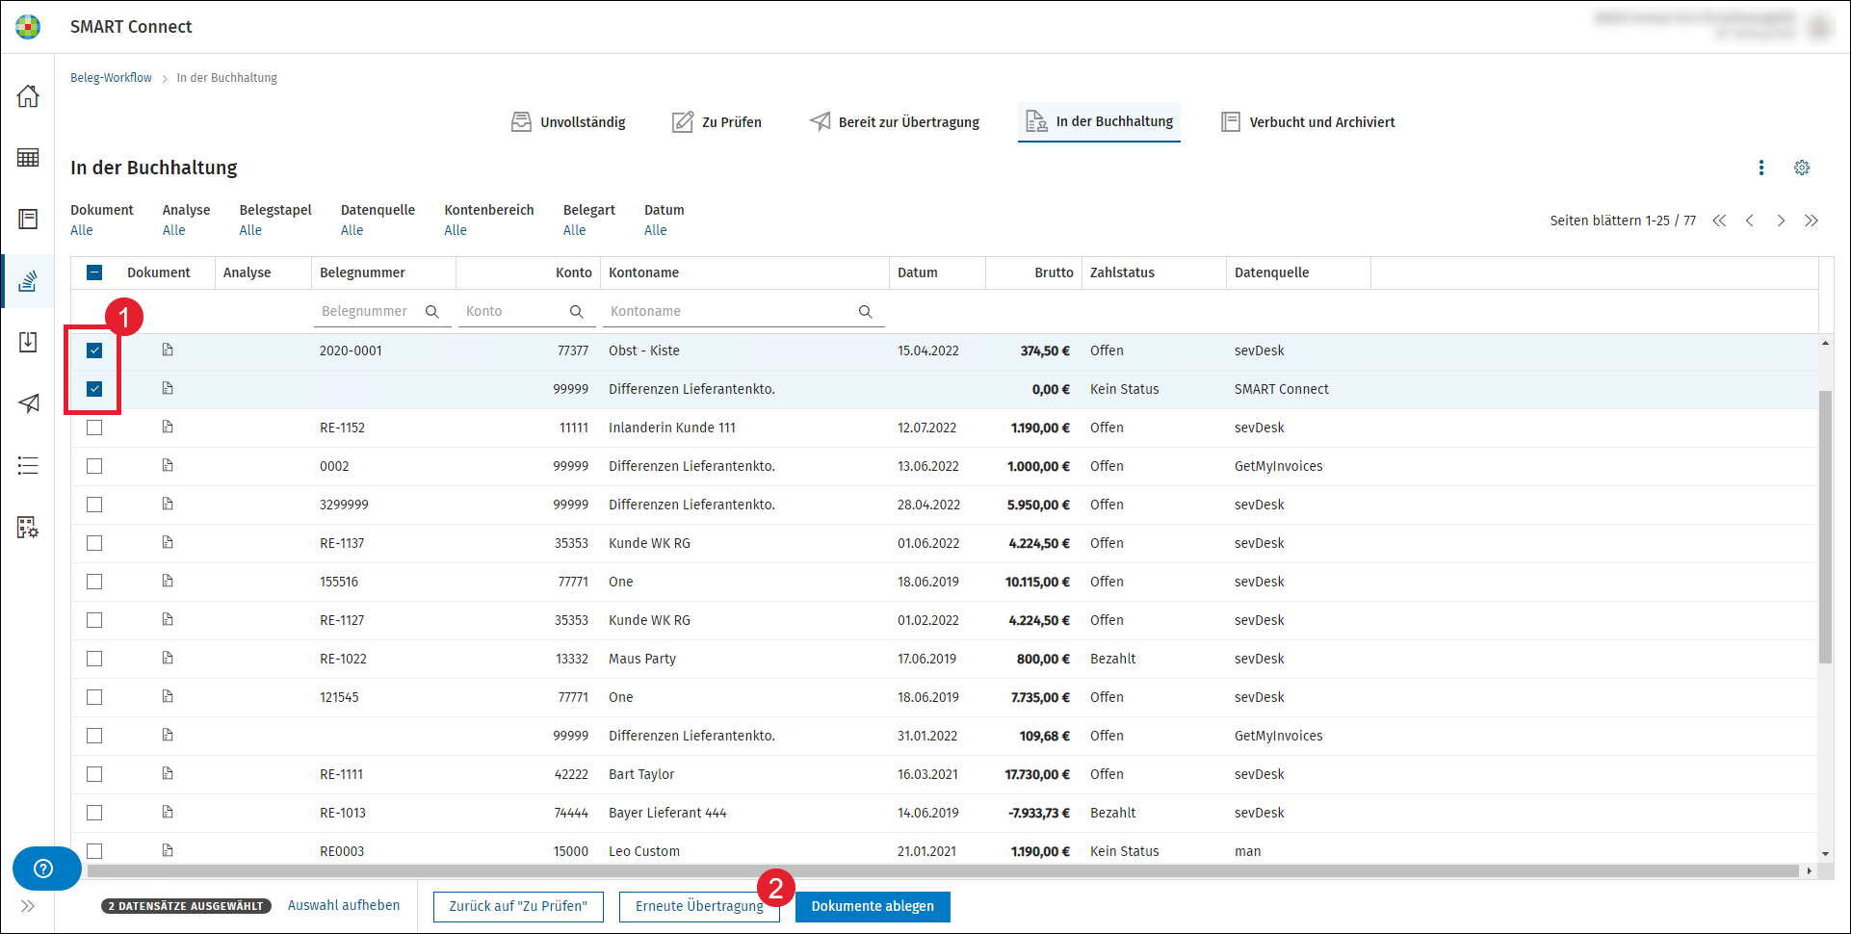The height and width of the screenshot is (934, 1851).
Task: Open the grid settings sidebar icon
Action: coord(28,527)
